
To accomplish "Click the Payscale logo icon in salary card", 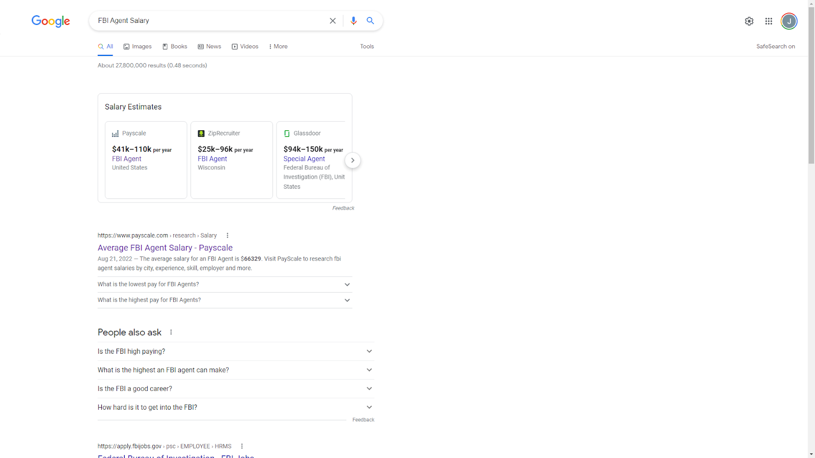I will [x=116, y=133].
